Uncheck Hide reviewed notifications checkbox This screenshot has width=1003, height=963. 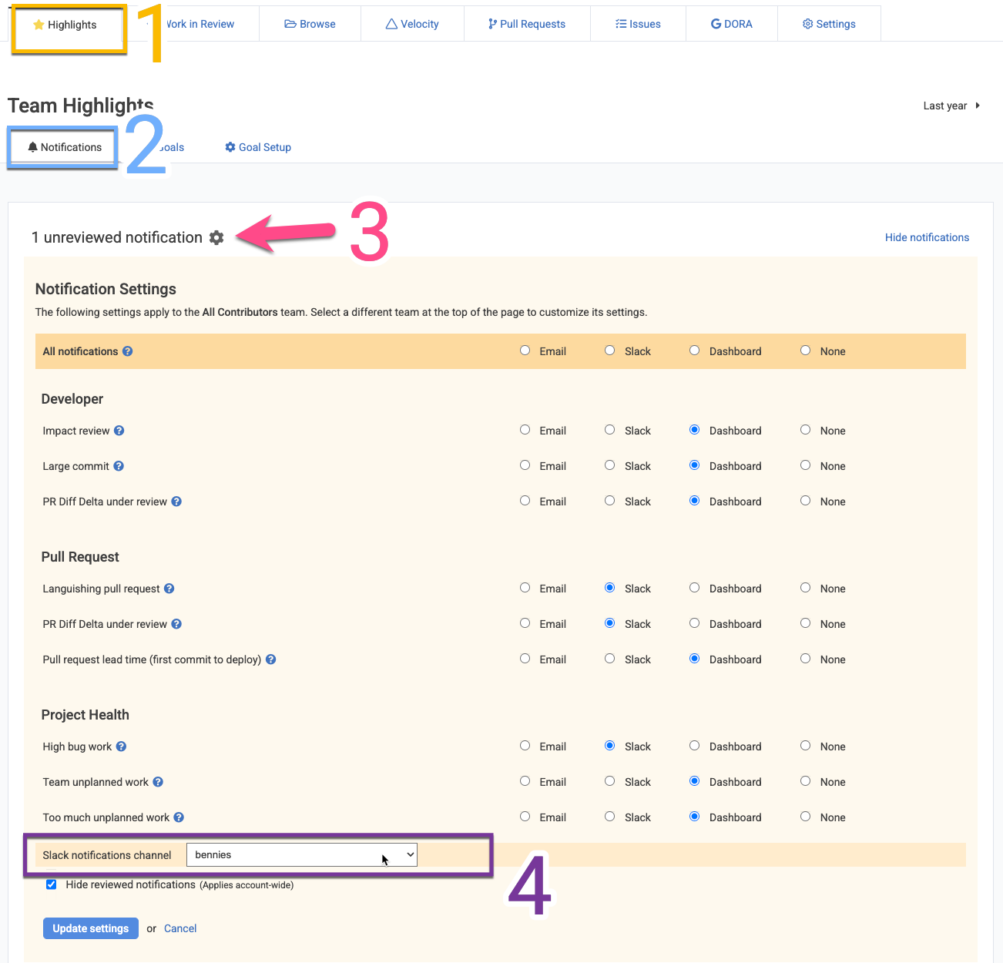[52, 884]
